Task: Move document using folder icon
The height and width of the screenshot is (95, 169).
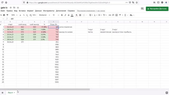Action: [x=14, y=8]
